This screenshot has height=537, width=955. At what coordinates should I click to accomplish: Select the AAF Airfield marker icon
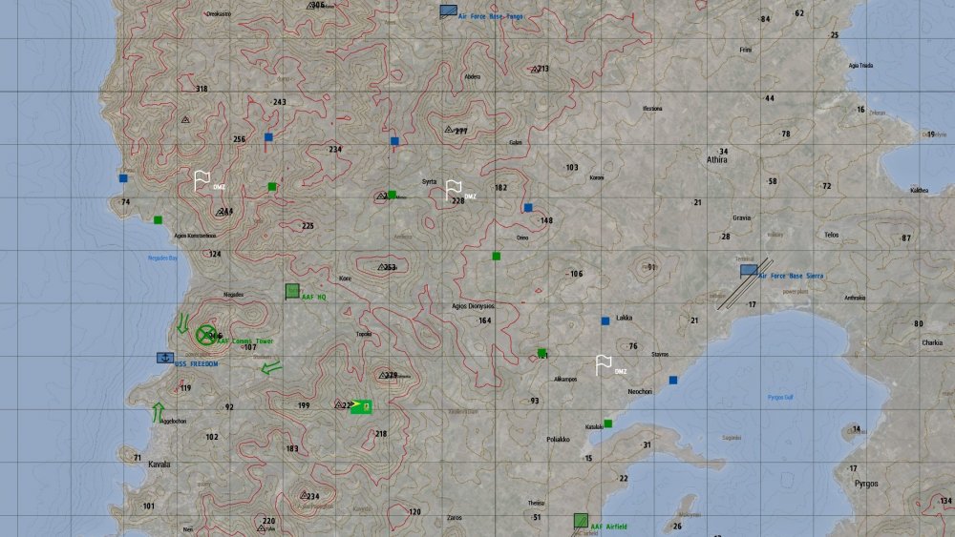[x=581, y=521]
